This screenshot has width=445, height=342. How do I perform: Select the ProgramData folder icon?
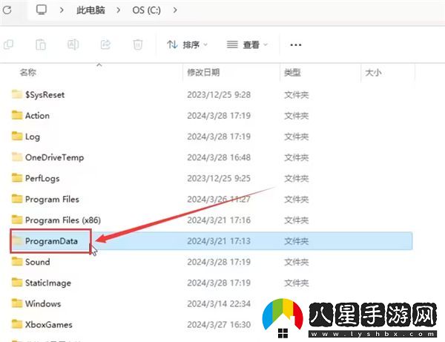pos(18,241)
